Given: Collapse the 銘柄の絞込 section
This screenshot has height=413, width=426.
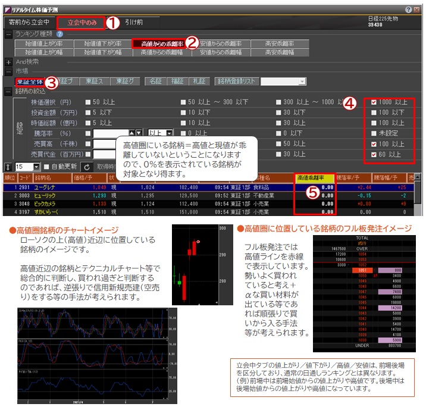Looking at the screenshot, I should coord(9,92).
